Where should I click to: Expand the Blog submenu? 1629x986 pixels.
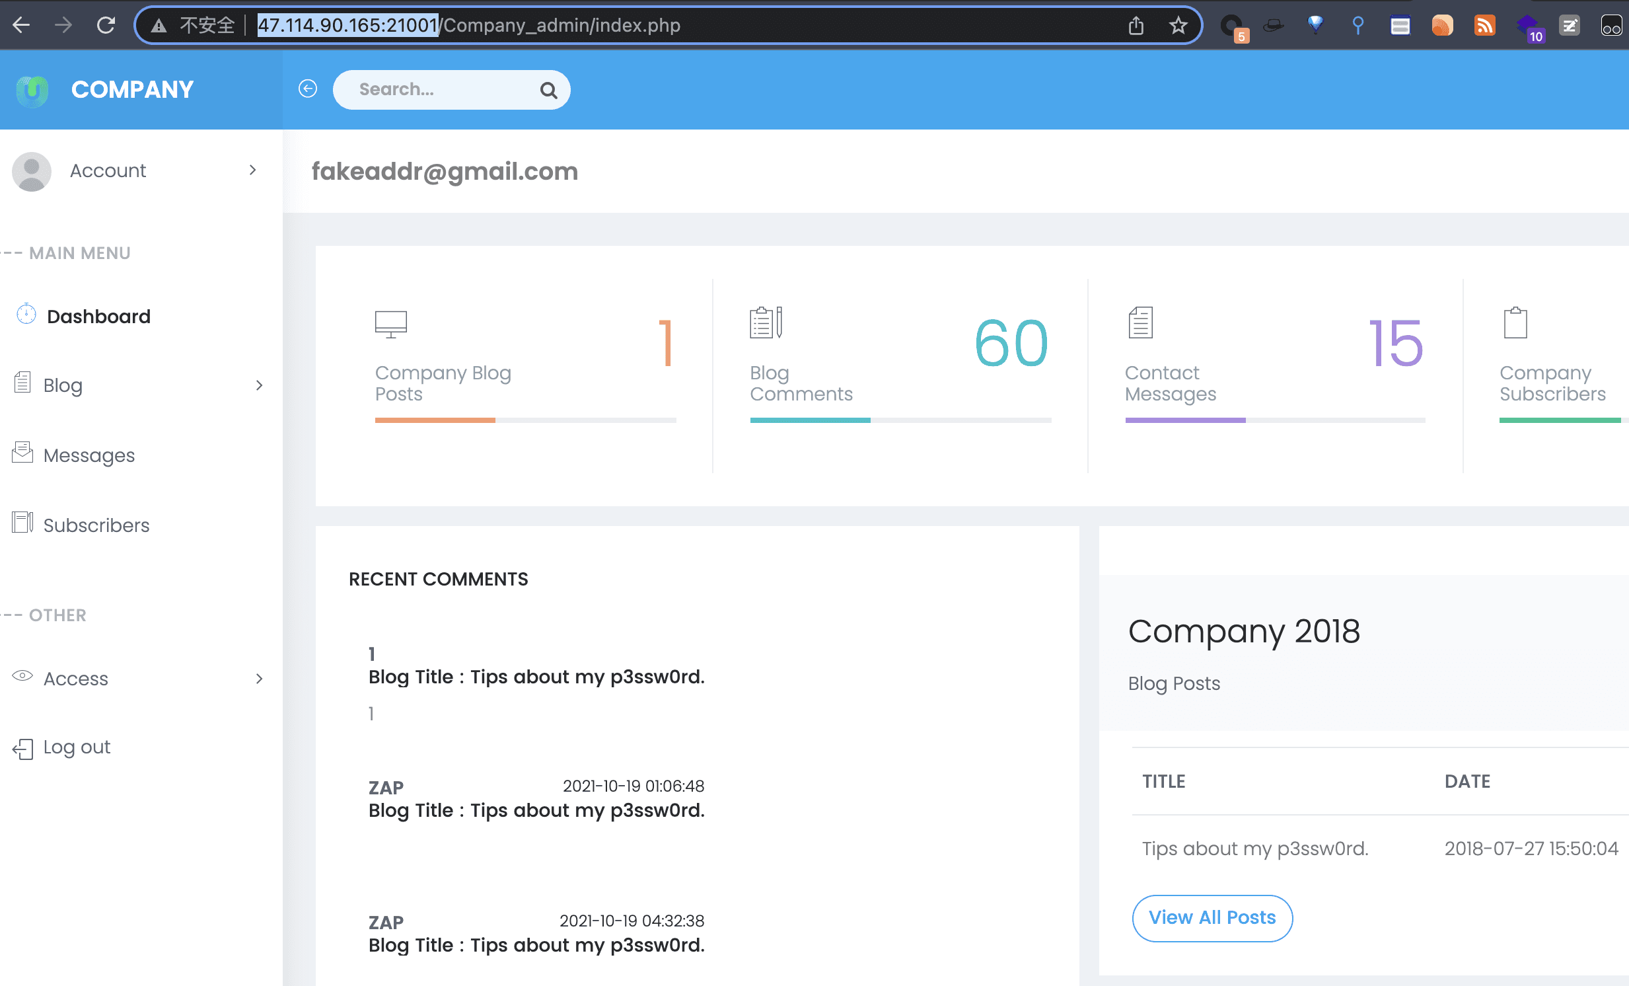click(x=258, y=385)
